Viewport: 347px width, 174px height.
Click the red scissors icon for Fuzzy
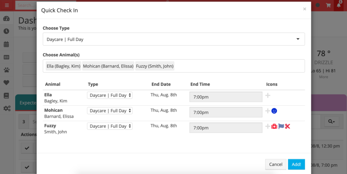coord(288,127)
